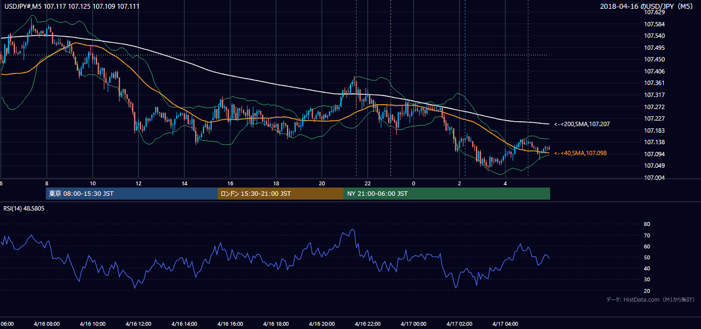
Task: Click hour label 2 on price chart axis
Action: coord(459,183)
